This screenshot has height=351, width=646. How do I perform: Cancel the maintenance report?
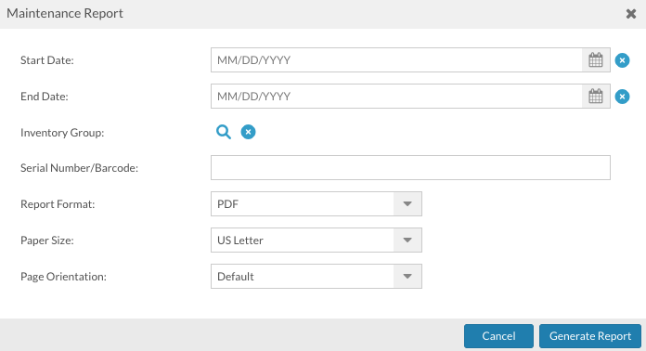[x=498, y=336]
